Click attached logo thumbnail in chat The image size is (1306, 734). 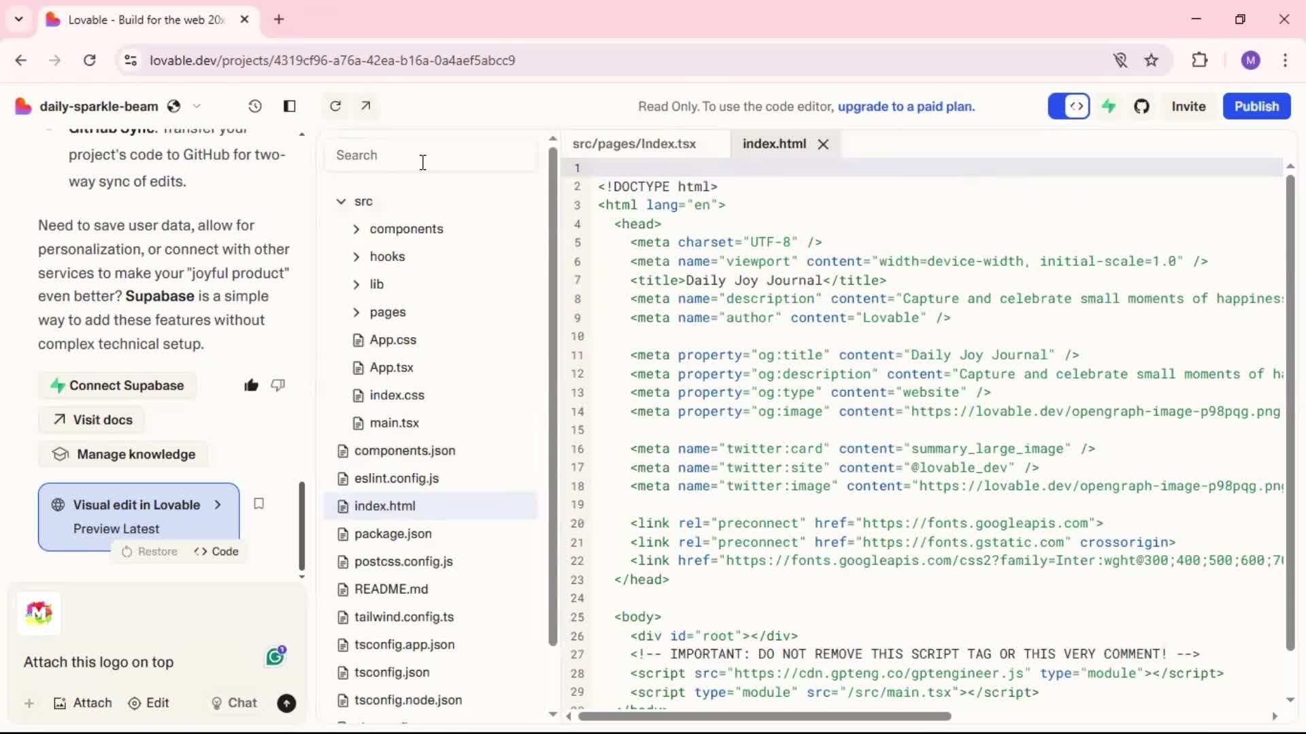pos(39,613)
